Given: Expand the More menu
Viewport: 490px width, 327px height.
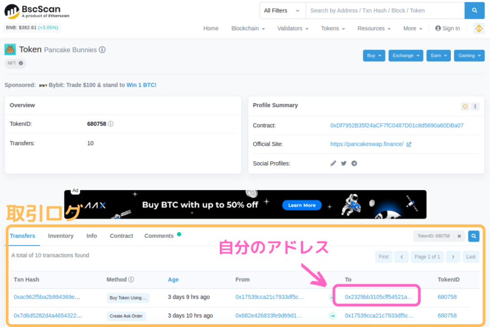Looking at the screenshot, I should [412, 28].
